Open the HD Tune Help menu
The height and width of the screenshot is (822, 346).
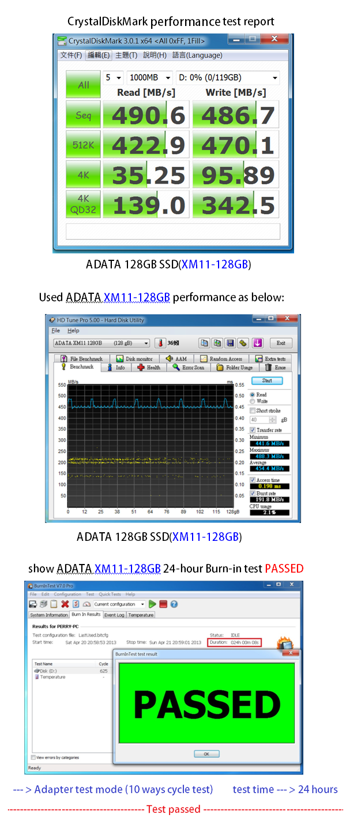point(73,331)
